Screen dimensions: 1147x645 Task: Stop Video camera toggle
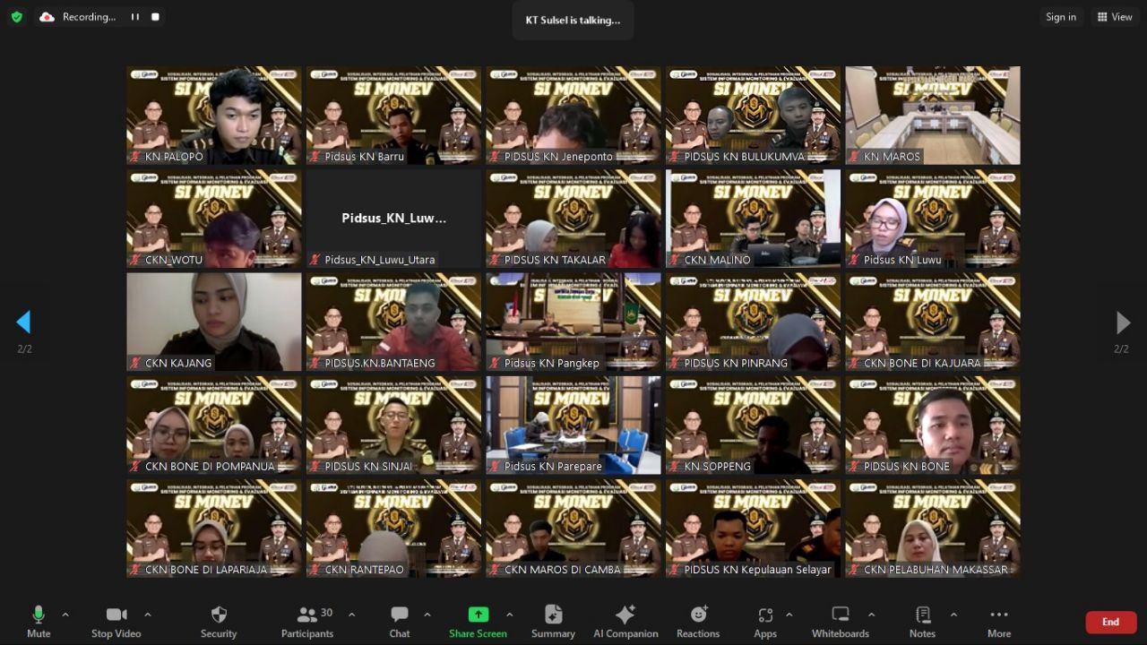[116, 622]
